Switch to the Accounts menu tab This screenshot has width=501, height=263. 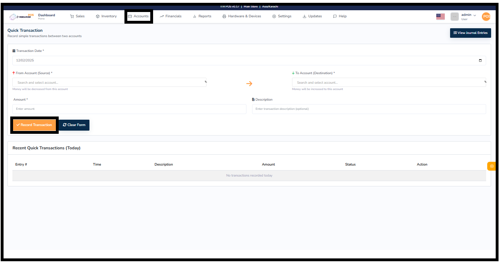point(139,16)
